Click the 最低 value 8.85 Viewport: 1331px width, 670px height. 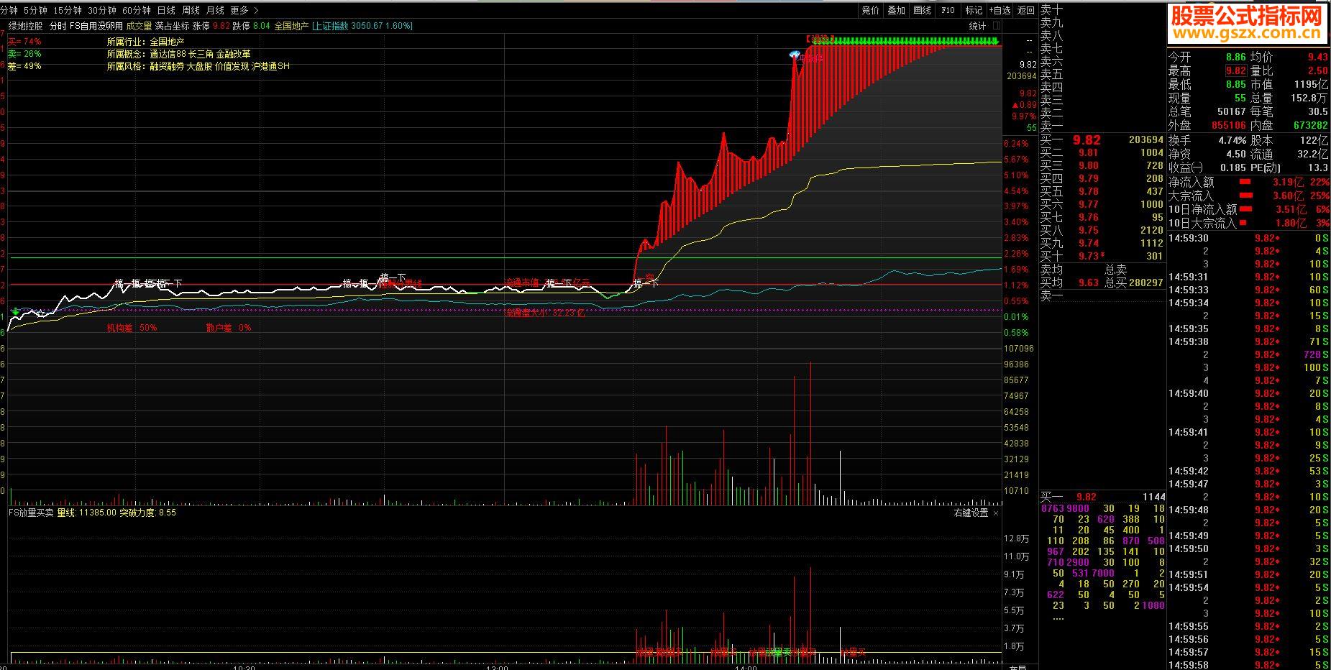pos(1236,84)
